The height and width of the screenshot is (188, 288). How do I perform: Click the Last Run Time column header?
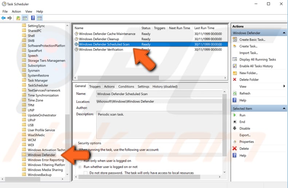(210, 28)
